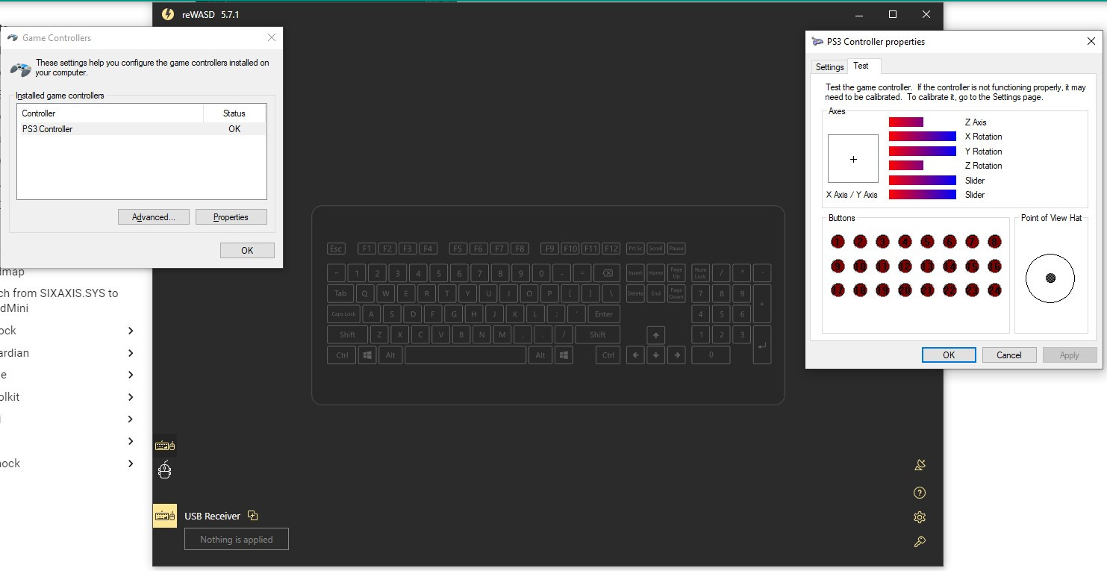Image resolution: width=1107 pixels, height=571 pixels.
Task: Click the Y Rotation indicator bar
Action: [x=923, y=152]
